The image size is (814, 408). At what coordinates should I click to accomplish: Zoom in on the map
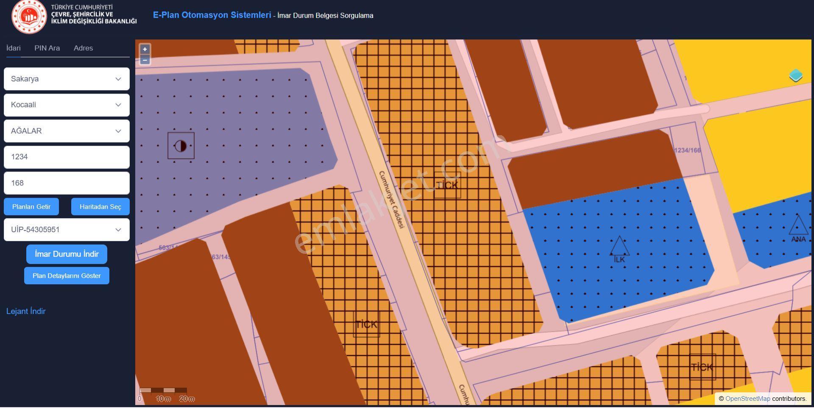[x=145, y=49]
